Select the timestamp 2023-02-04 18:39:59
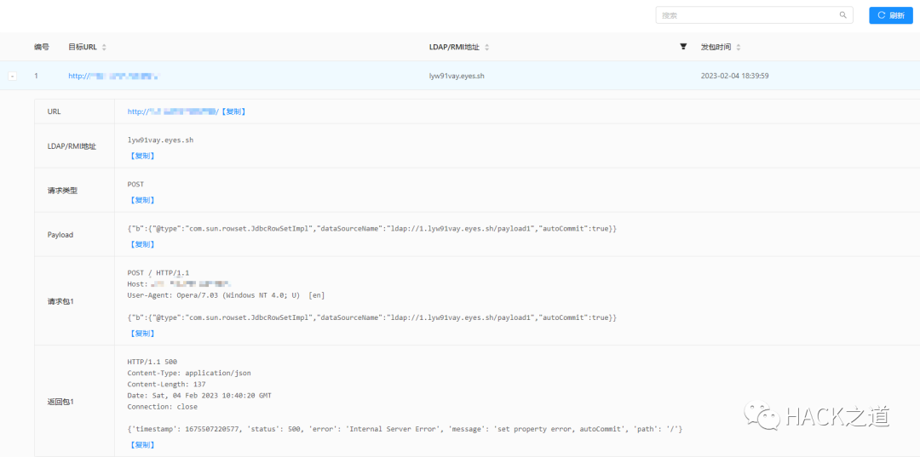This screenshot has height=457, width=920. click(x=734, y=76)
